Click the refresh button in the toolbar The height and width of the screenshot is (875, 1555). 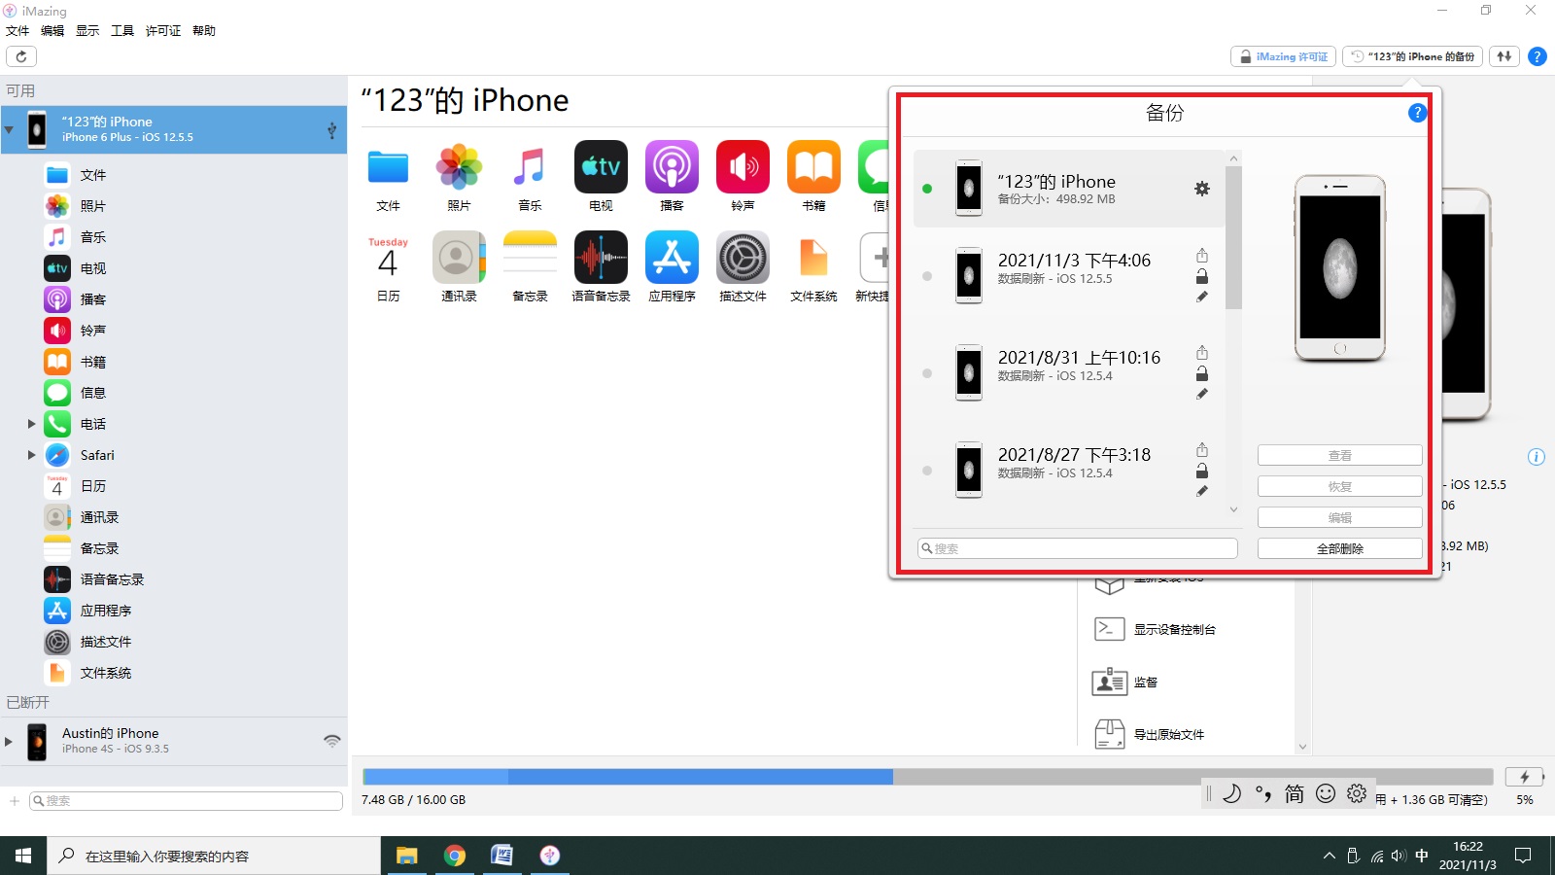click(21, 56)
